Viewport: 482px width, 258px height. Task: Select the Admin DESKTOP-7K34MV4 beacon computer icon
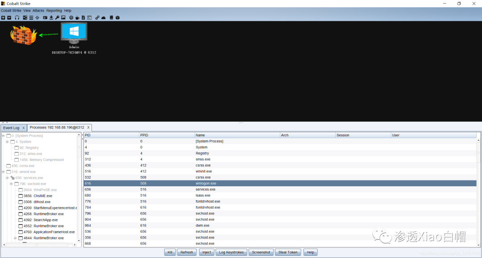74,33
